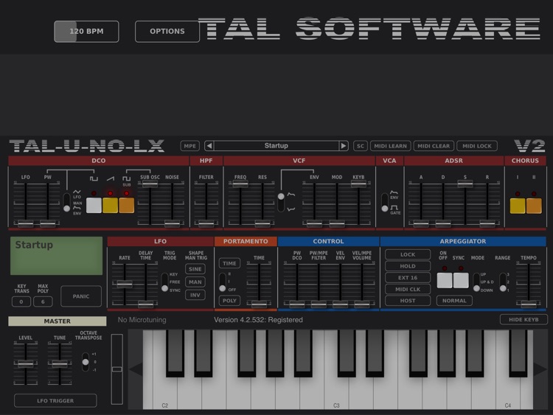Viewport: 553px width, 415px height.
Task: Click the No Microtuning text
Action: (x=142, y=320)
